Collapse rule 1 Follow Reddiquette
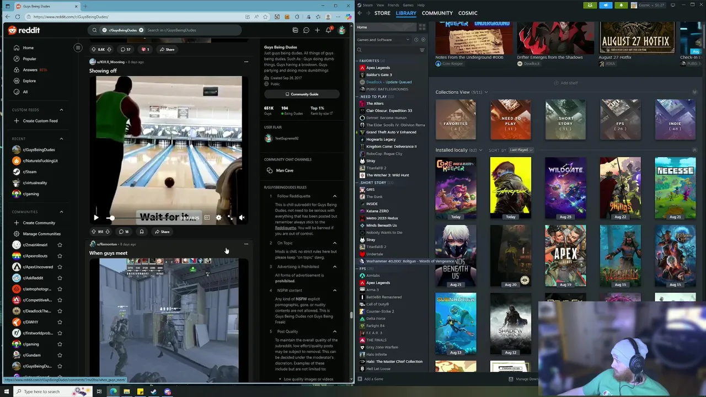 335,196
